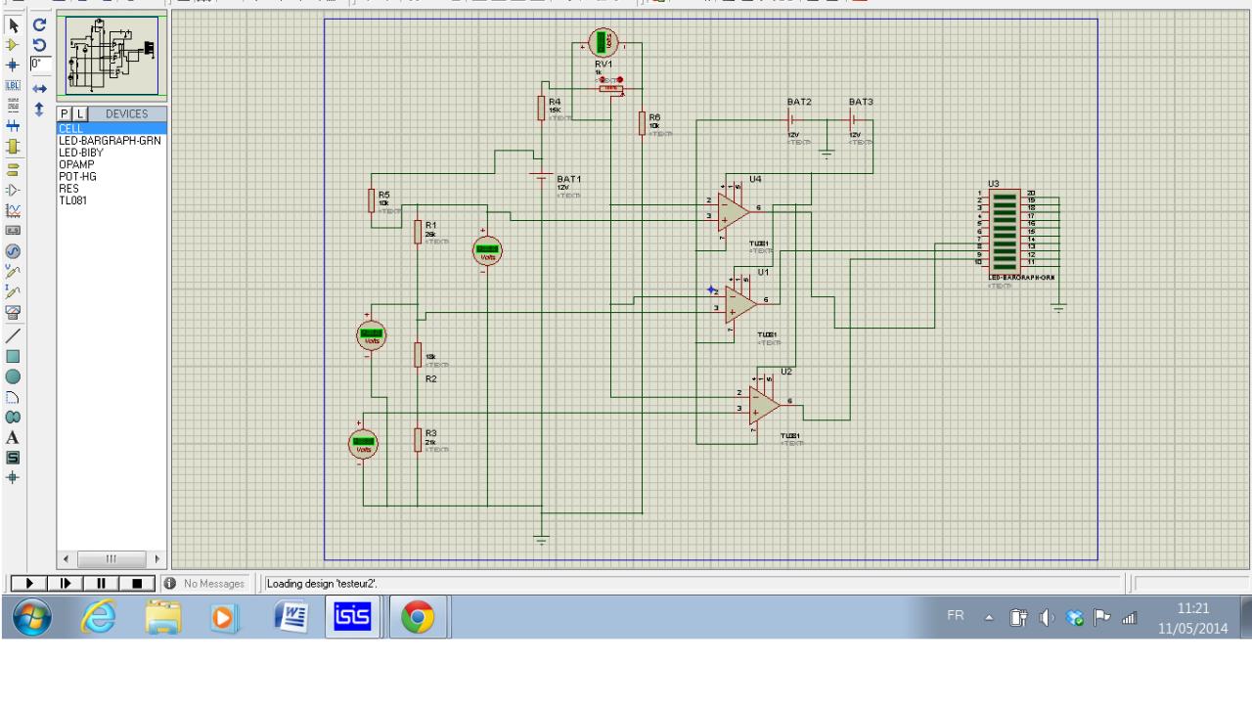Step the simulation forward one frame
The width and height of the screenshot is (1252, 707).
tap(66, 584)
